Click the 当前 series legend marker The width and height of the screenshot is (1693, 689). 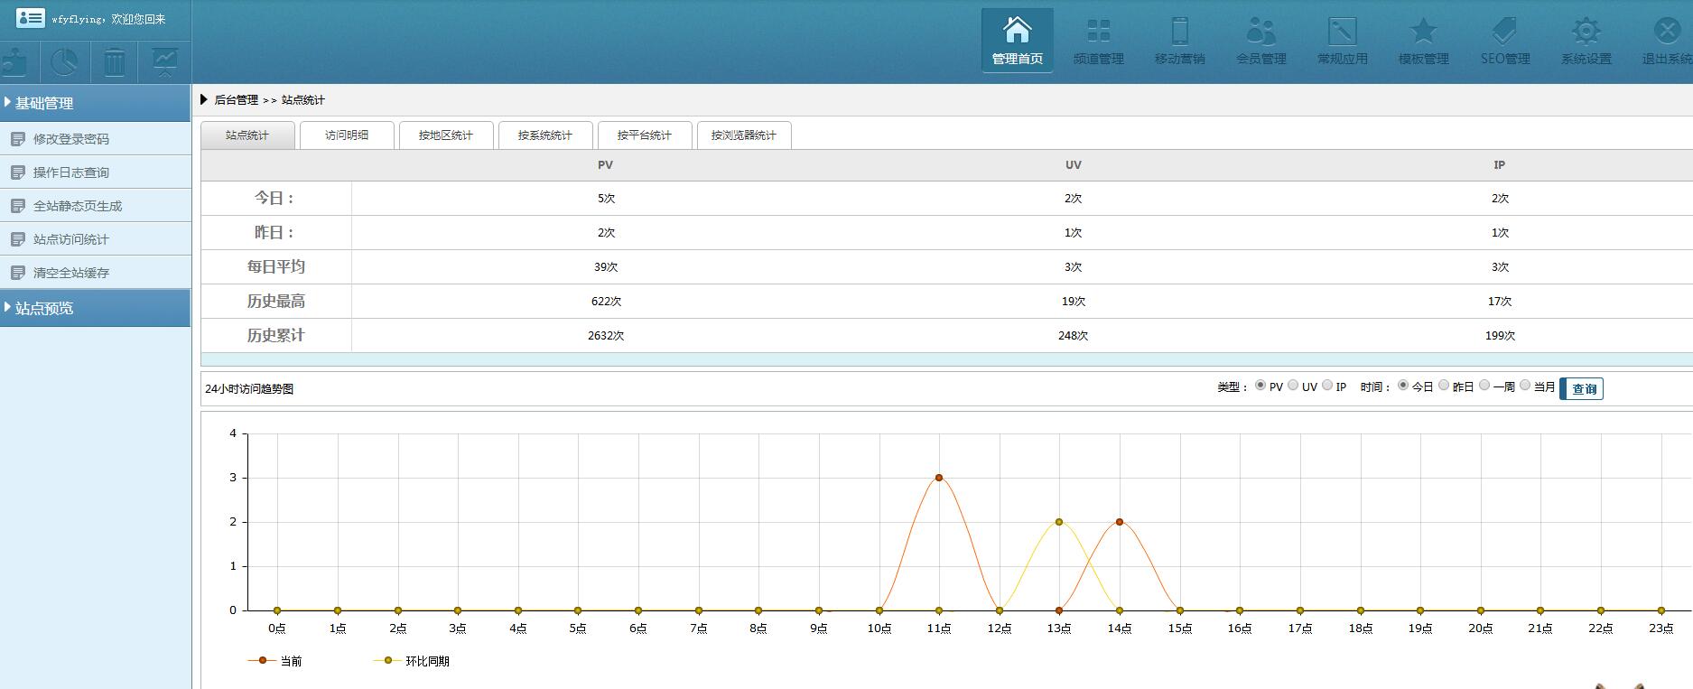263,661
